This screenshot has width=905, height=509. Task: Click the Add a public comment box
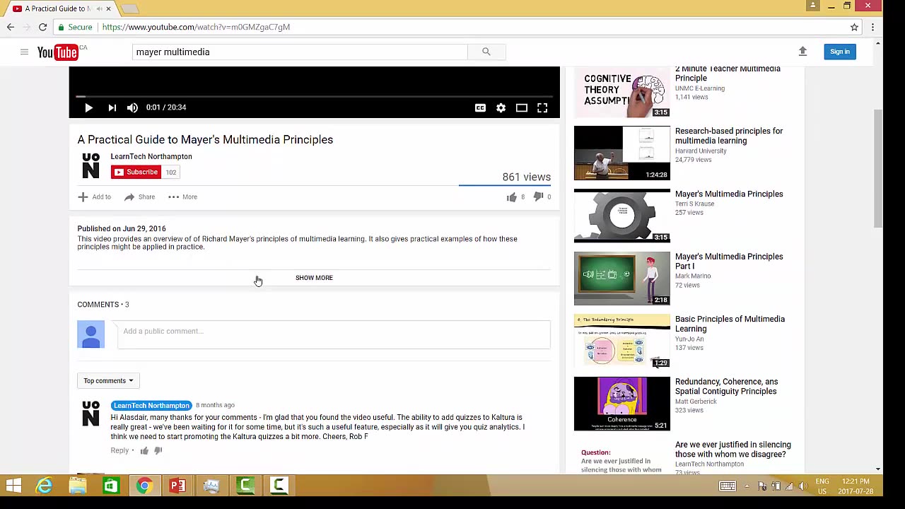334,334
